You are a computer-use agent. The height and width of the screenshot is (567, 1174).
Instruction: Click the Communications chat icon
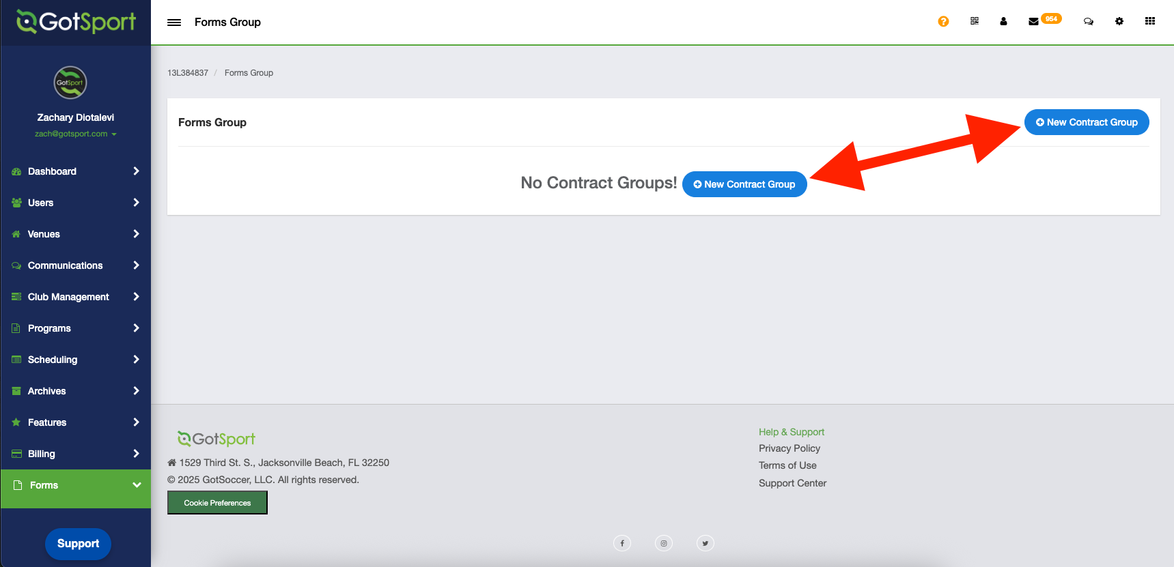(16, 265)
